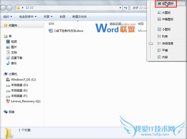Click the Music note icon
This screenshot has width=187, height=139.
click(8, 63)
